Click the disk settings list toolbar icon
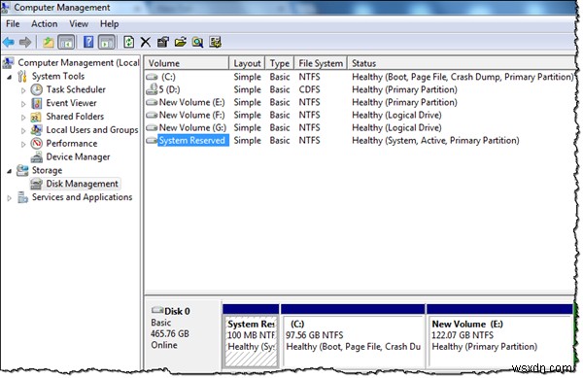The image size is (583, 378). pyautogui.click(x=216, y=43)
